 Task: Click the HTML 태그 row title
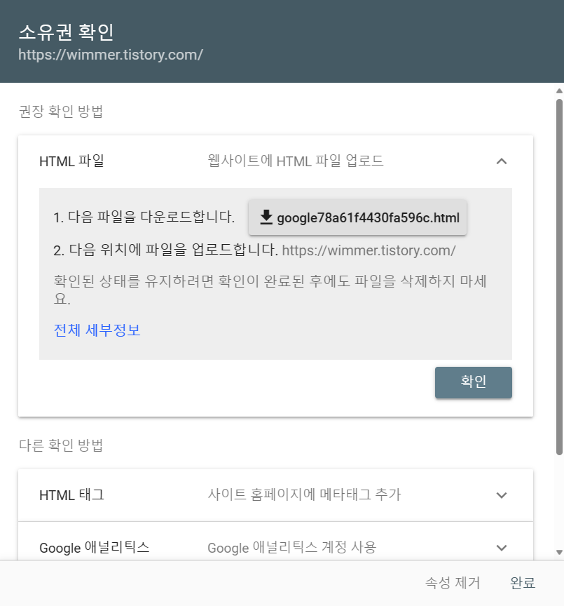71,494
